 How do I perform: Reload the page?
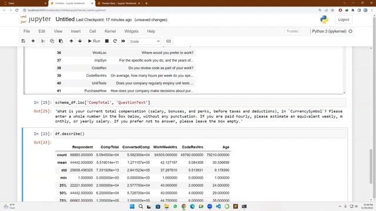17,11
